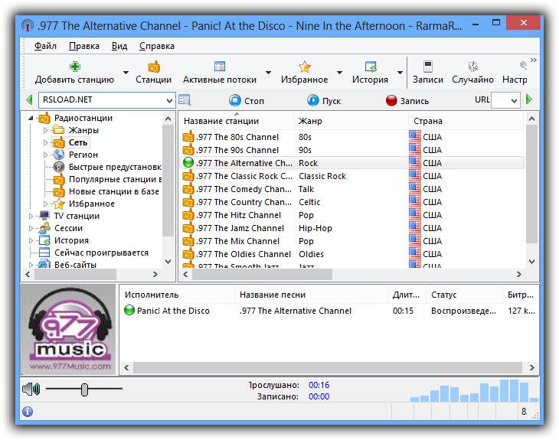This screenshot has width=559, height=440.
Task: Mute sound via the speaker icon
Action: (31, 389)
